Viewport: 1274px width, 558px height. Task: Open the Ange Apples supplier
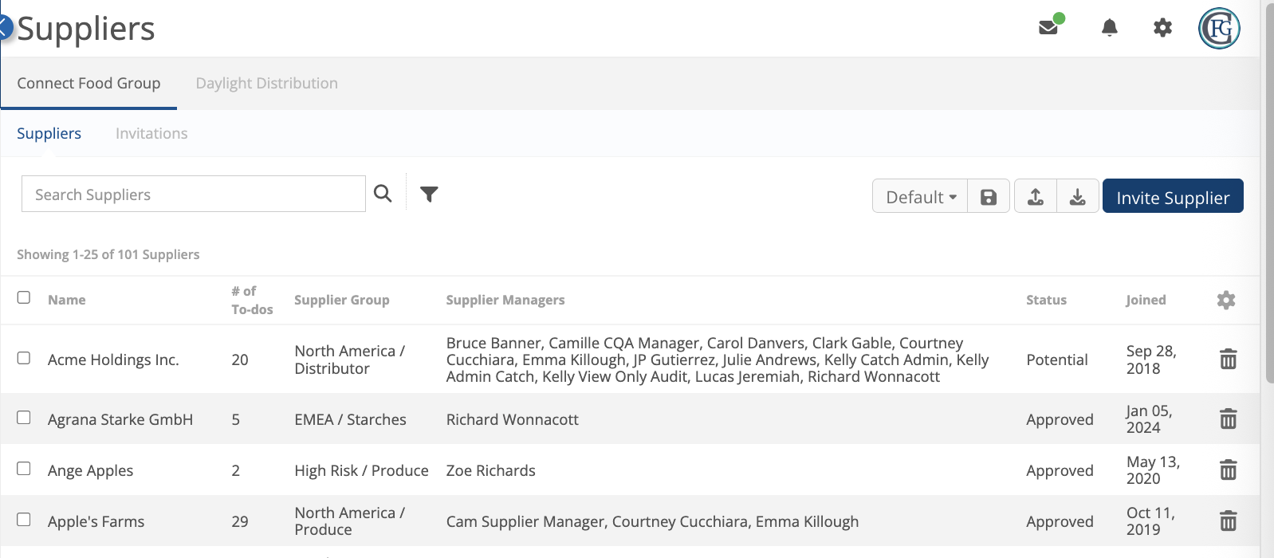(91, 470)
